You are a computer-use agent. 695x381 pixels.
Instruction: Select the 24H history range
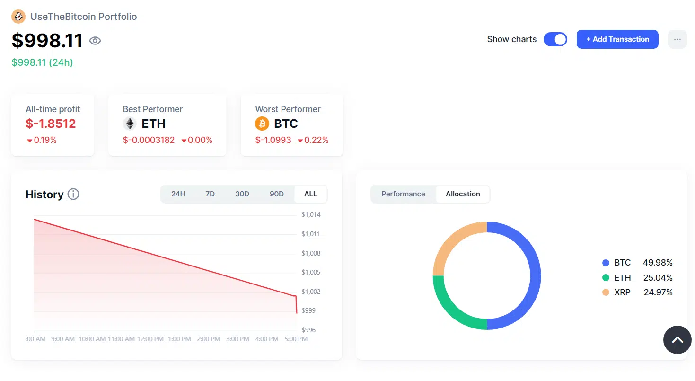(178, 194)
